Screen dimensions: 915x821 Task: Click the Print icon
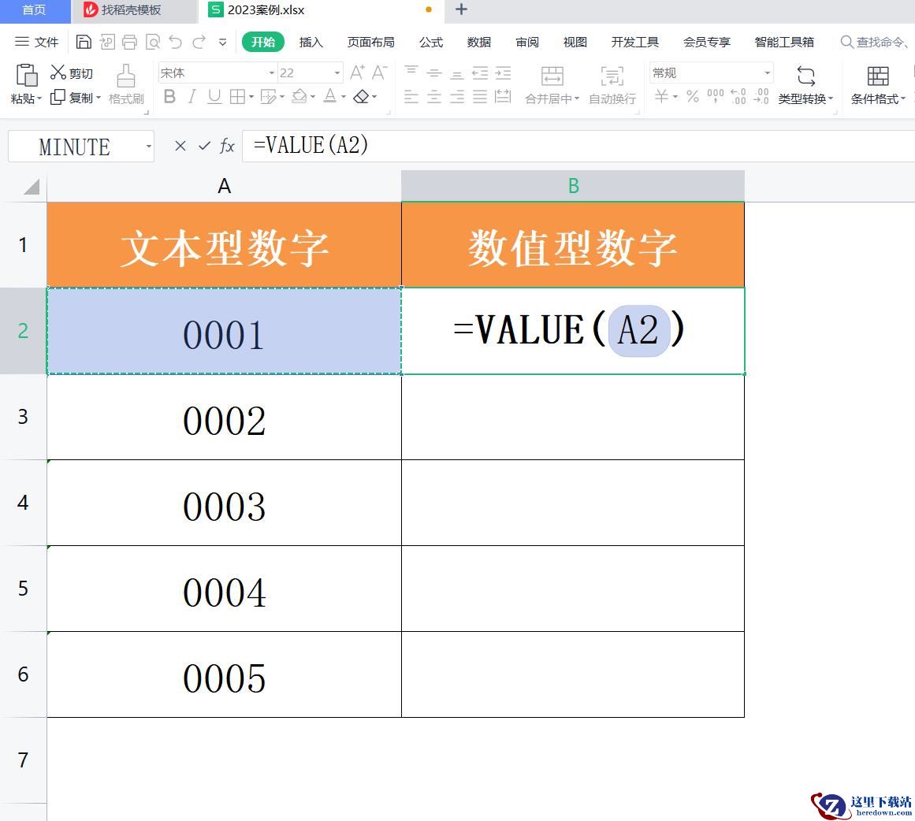[129, 42]
